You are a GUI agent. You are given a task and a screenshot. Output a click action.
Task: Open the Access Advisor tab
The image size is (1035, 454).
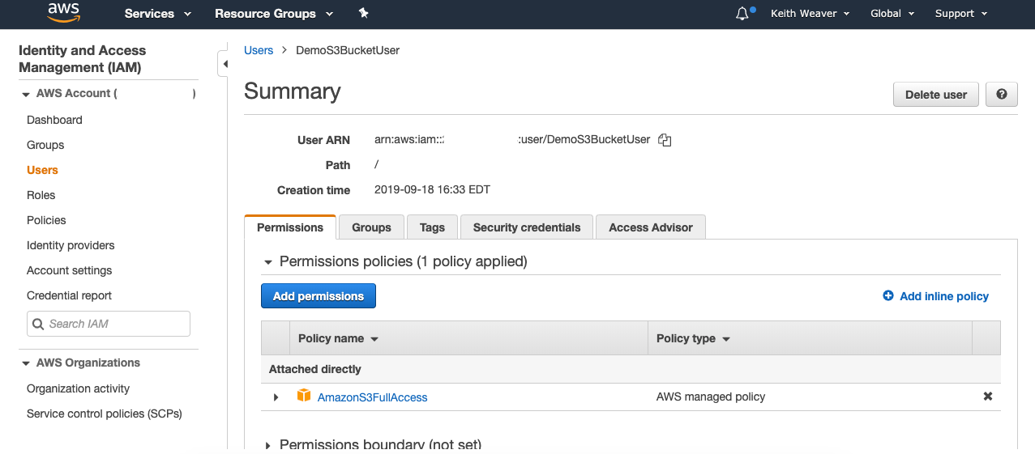click(651, 227)
